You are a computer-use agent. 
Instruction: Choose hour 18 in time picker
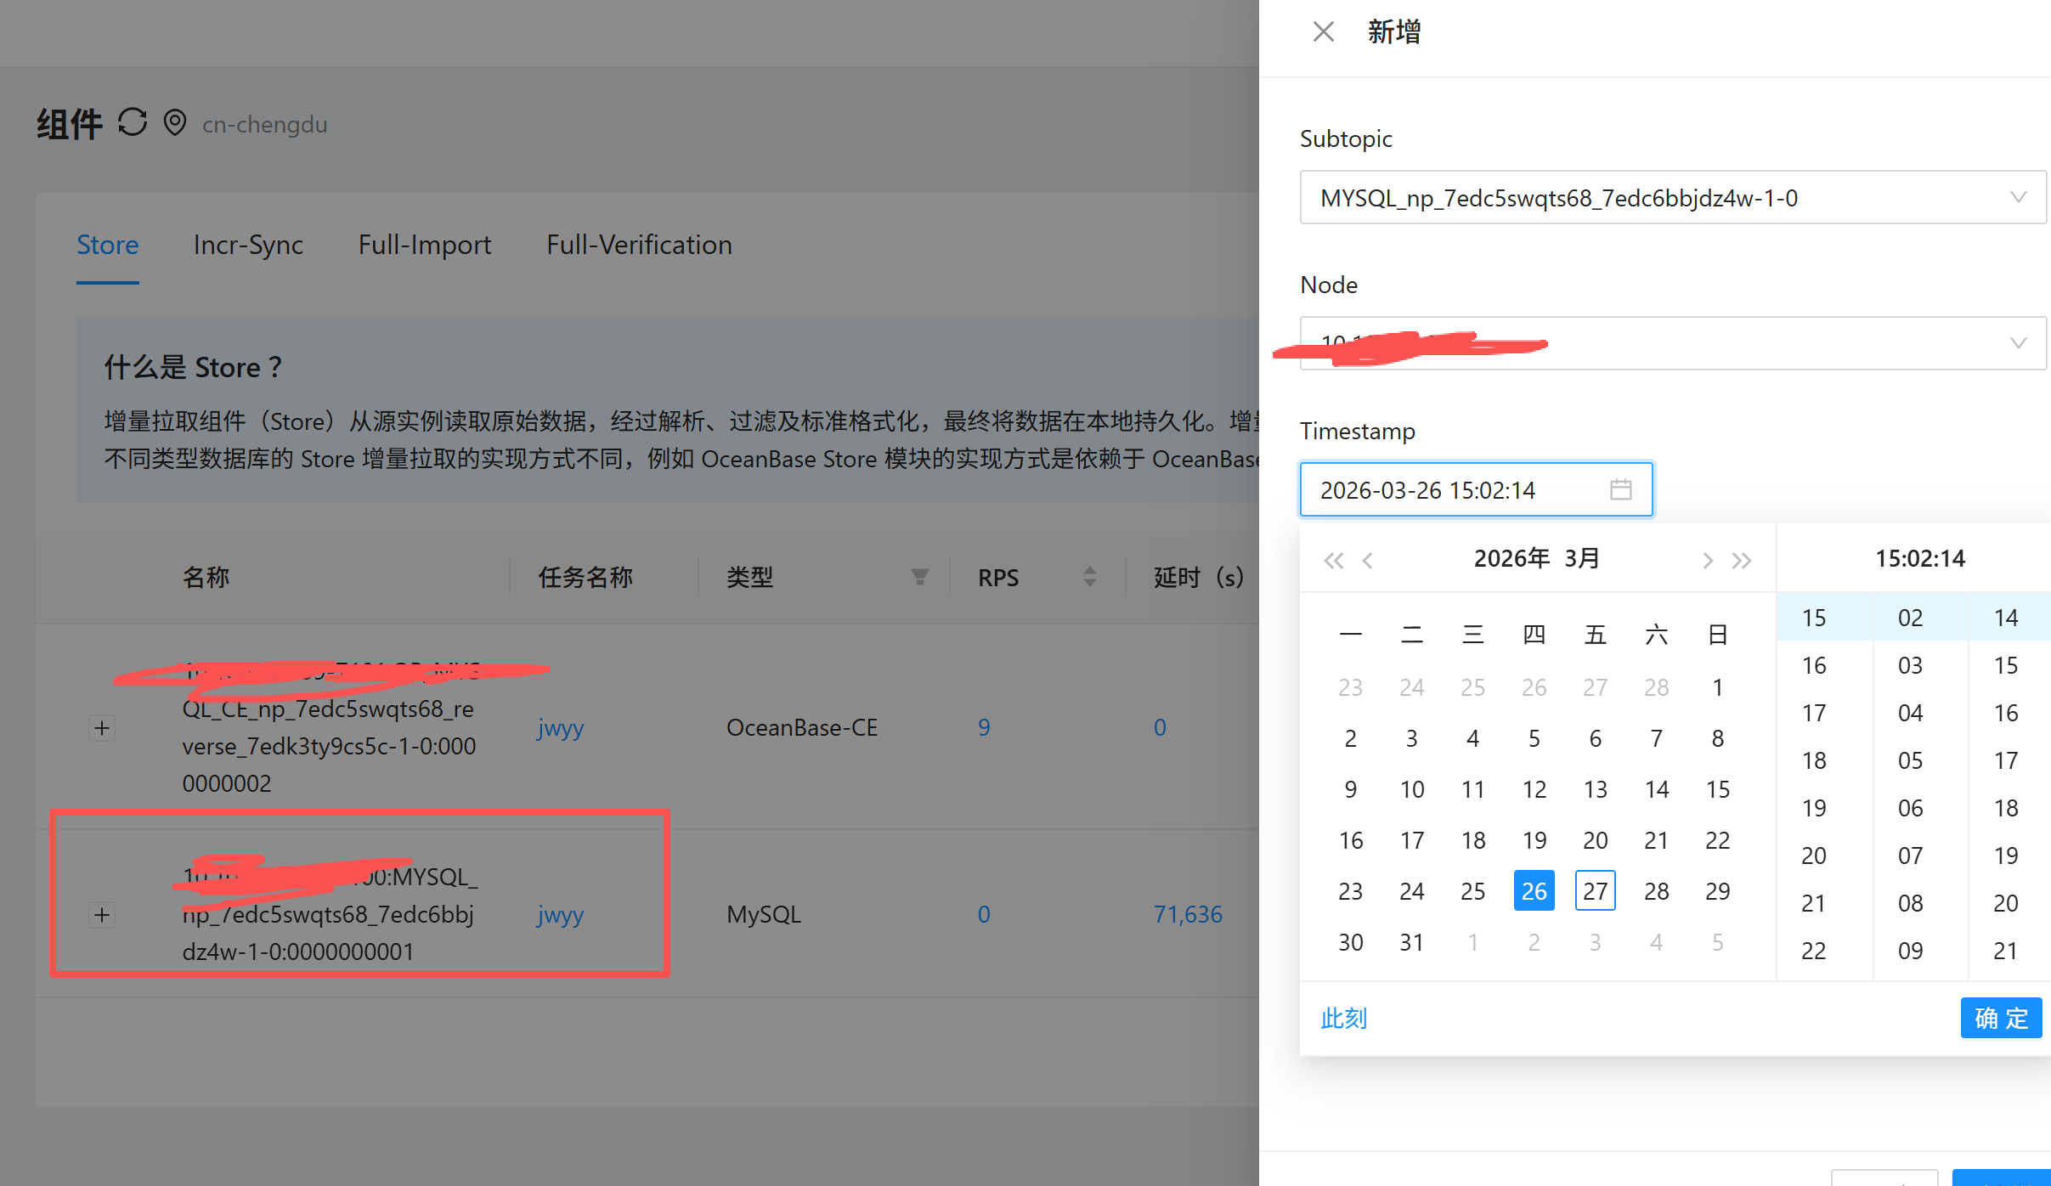[x=1814, y=760]
